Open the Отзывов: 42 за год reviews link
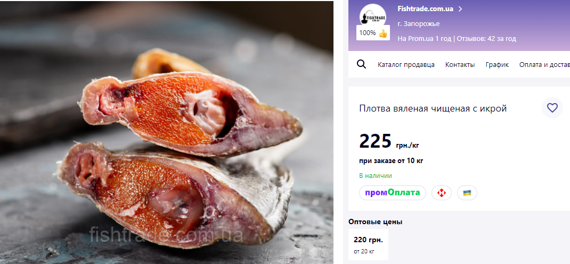This screenshot has height=264, width=570. tap(486, 38)
